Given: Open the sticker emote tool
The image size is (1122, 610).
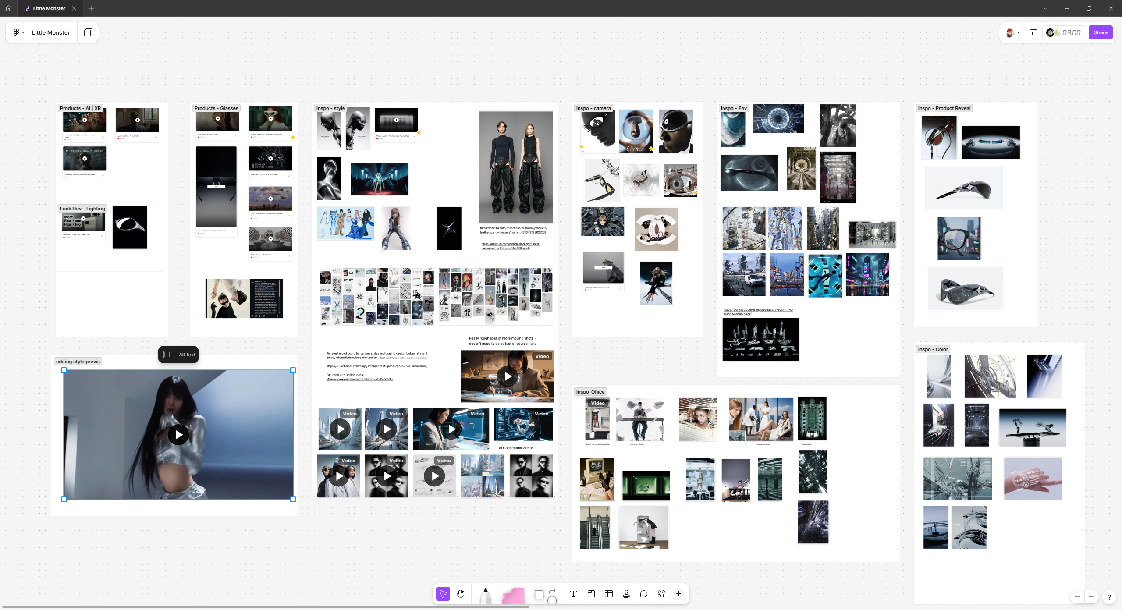Looking at the screenshot, I should coord(643,594).
